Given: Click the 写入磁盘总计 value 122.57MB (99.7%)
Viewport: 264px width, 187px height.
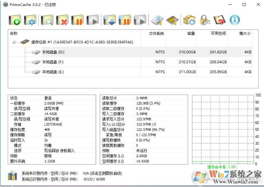Looking at the screenshot, I should click(x=150, y=130).
